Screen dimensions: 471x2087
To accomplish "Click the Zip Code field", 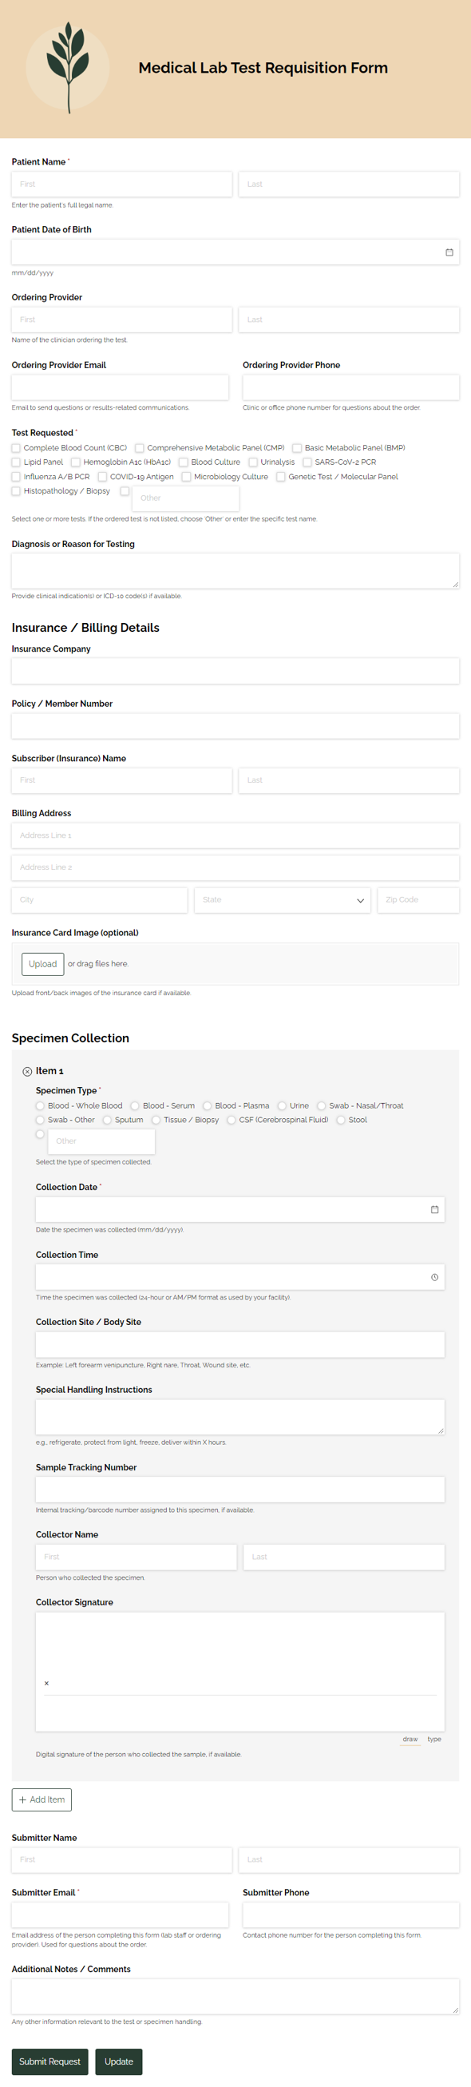I will tap(418, 900).
